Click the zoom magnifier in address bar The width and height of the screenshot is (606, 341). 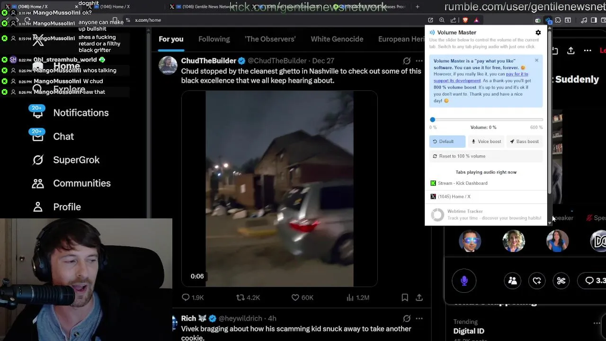[x=442, y=20]
